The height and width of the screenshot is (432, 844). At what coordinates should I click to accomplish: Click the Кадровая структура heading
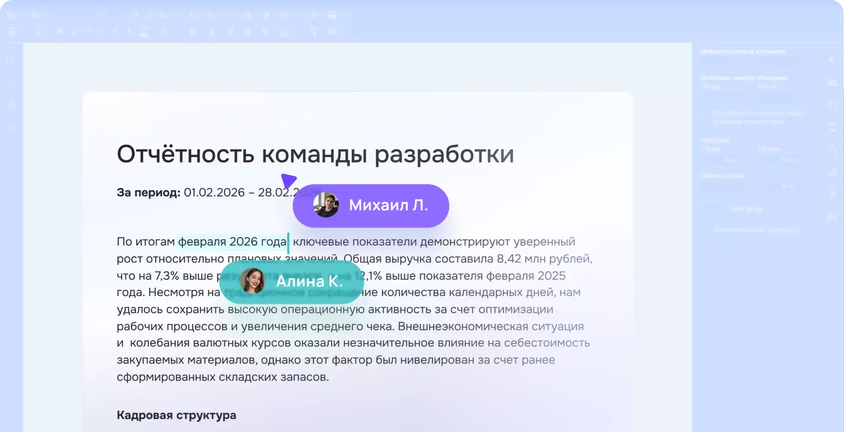[x=176, y=415]
